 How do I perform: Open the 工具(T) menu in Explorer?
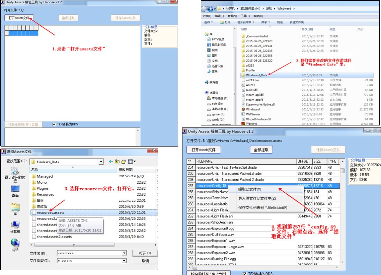pyautogui.click(x=245, y=16)
